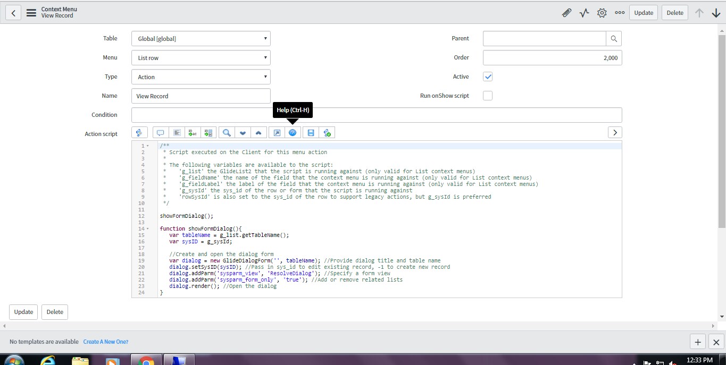Save the script with the floppy disk icon
Image resolution: width=726 pixels, height=365 pixels.
(311, 132)
